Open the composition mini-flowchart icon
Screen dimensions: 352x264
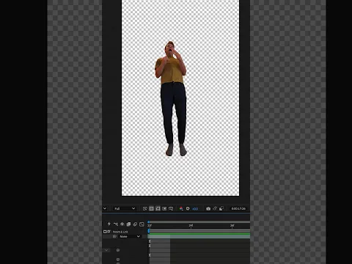tap(116, 224)
